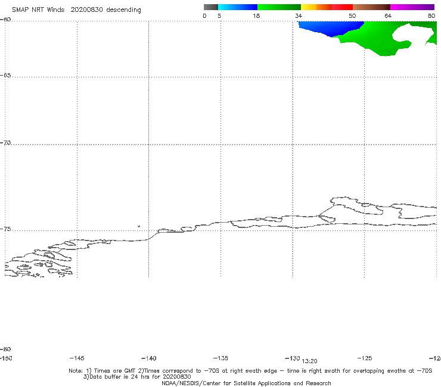Select the green 18-34 color bar segment
The width and height of the screenshot is (441, 387).
(279, 7)
